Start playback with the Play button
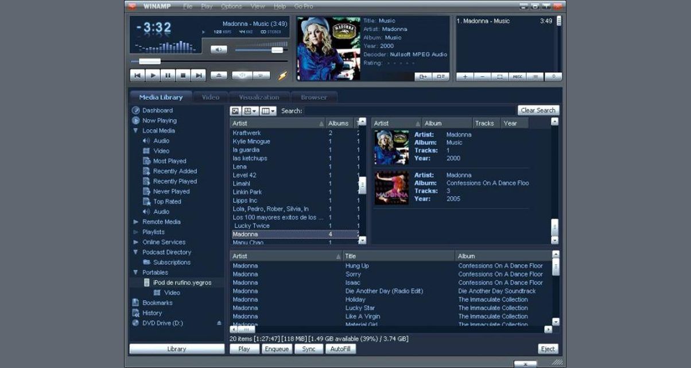Viewport: 691px width, 368px height. (x=153, y=75)
